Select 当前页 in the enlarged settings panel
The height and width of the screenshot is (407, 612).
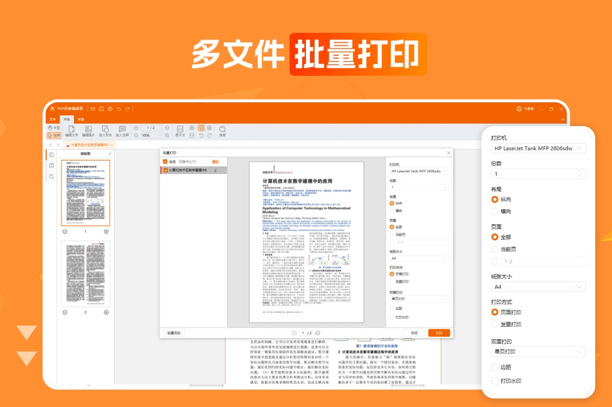click(x=494, y=249)
